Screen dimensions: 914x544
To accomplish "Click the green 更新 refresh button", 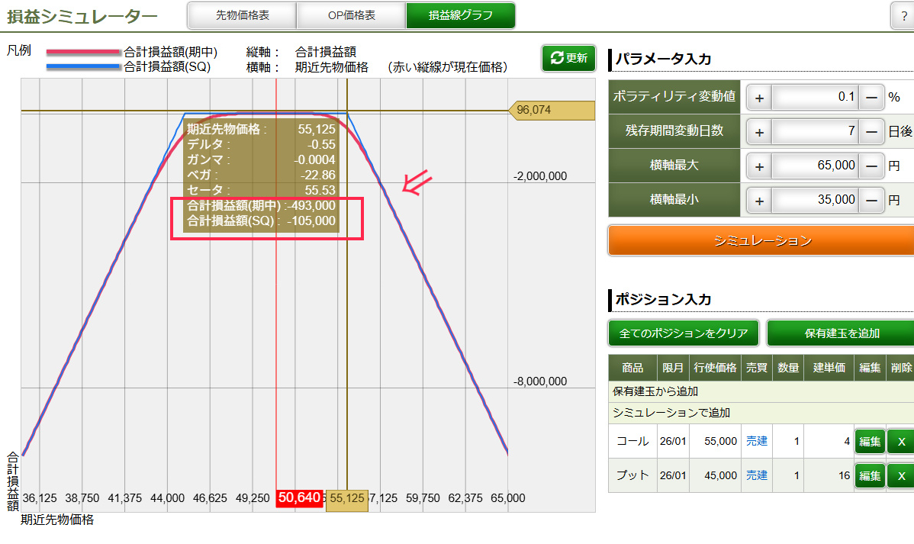I will tap(568, 58).
